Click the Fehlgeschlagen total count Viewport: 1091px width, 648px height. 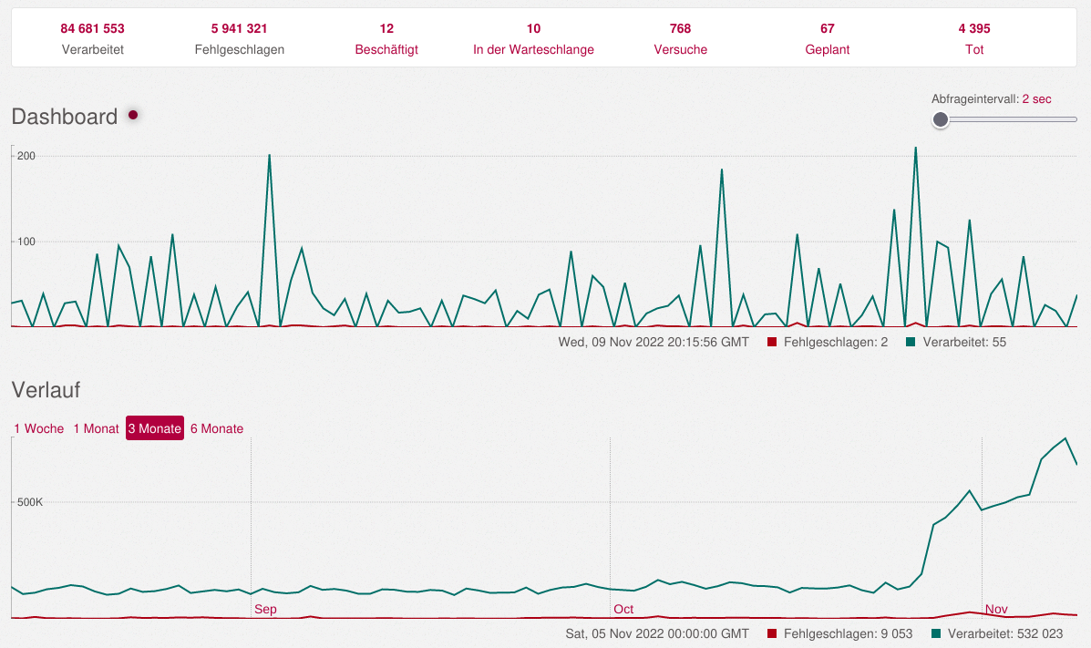[240, 29]
